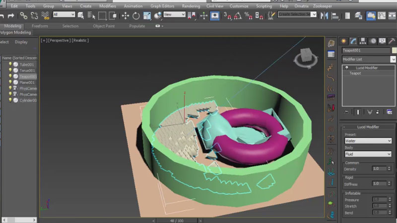
Task: Select the Move tool in main toolbar
Action: (126, 15)
